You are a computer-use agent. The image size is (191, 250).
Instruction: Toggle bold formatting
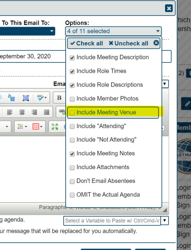pos(59,98)
